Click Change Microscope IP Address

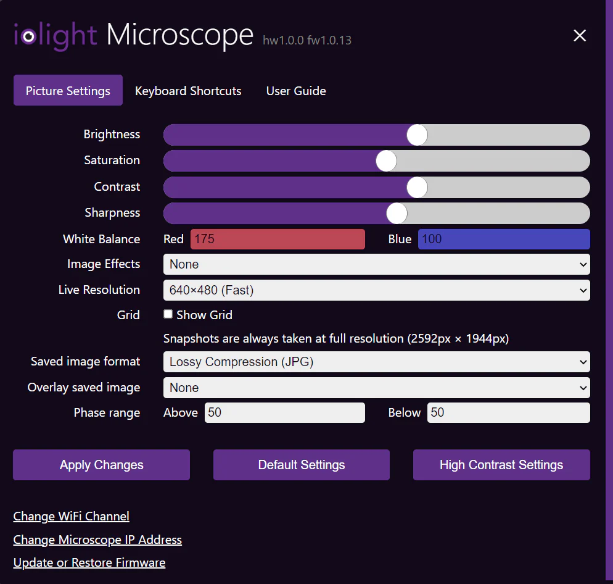click(97, 540)
